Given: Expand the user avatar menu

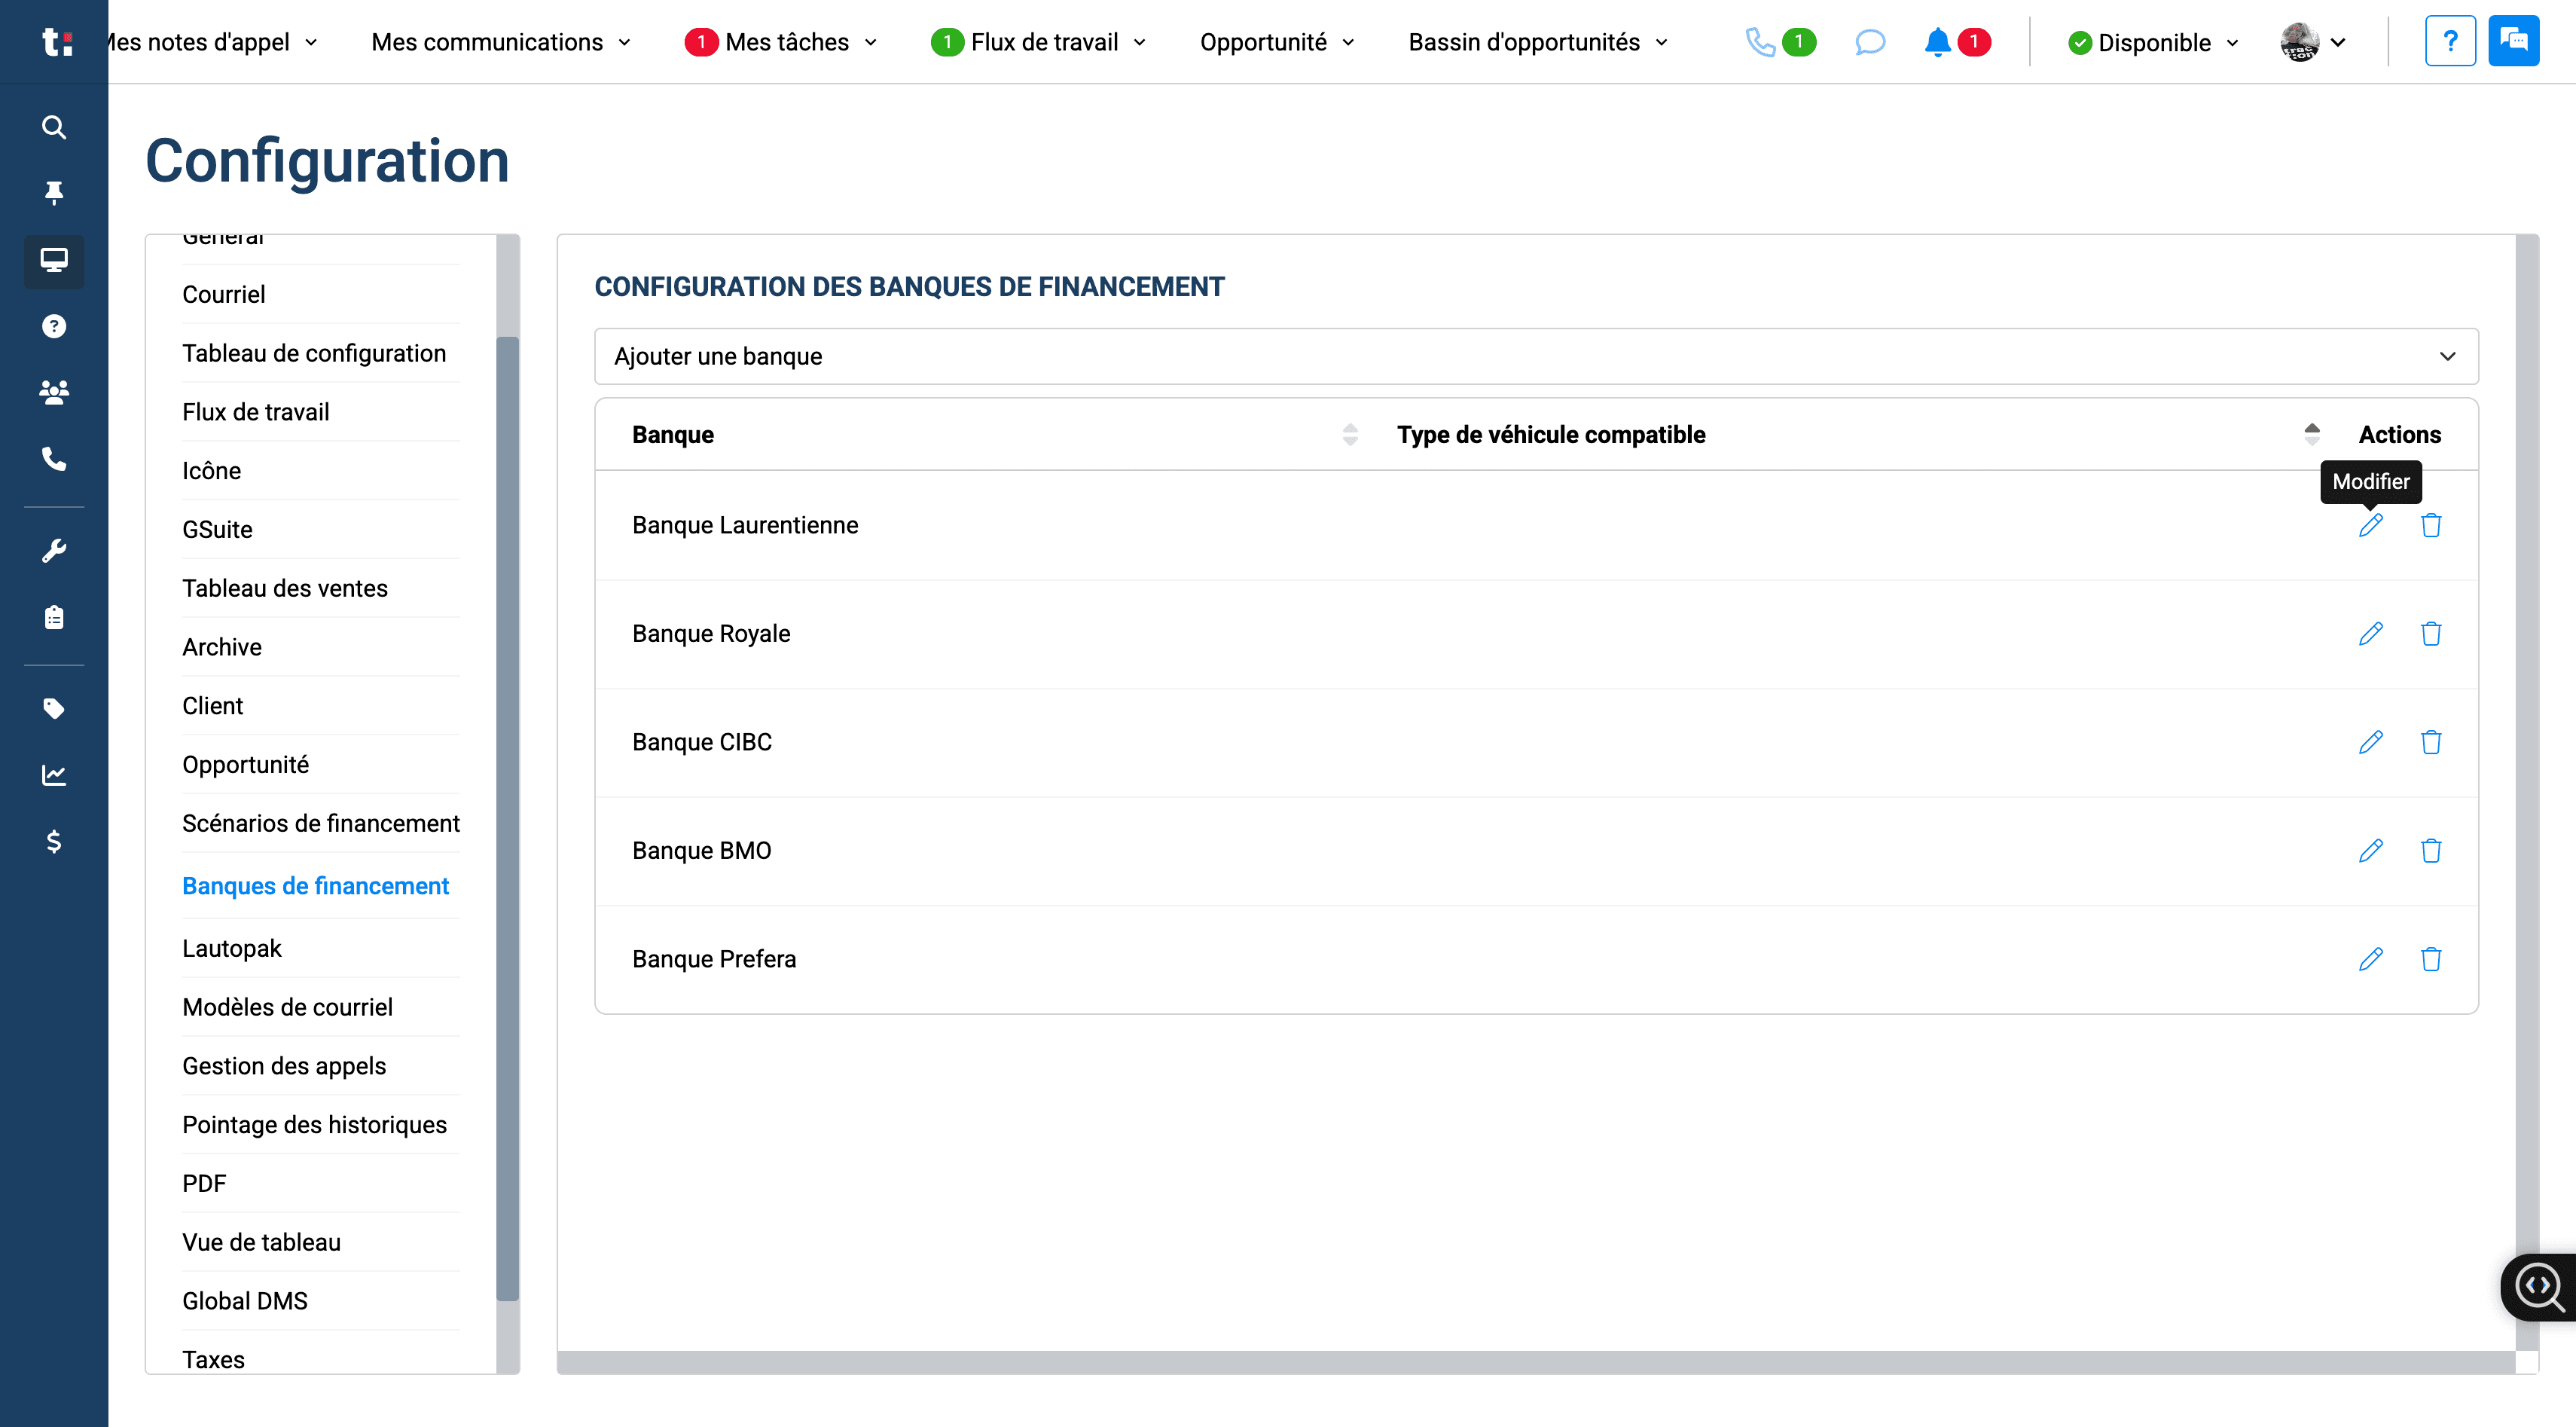Looking at the screenshot, I should point(2313,42).
